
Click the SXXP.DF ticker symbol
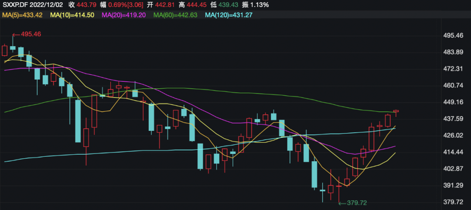pyautogui.click(x=15, y=4)
